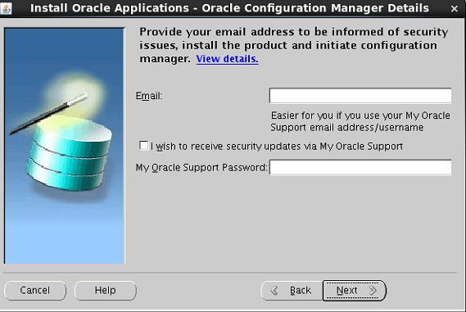Click the My Oracle Support Password label
Image resolution: width=466 pixels, height=312 pixels.
click(x=201, y=168)
